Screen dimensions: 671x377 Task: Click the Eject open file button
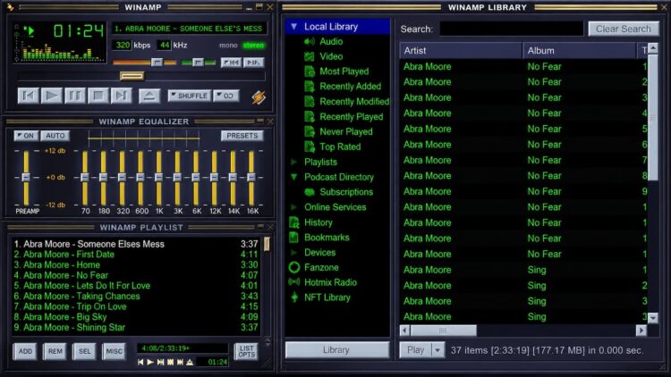(x=149, y=96)
